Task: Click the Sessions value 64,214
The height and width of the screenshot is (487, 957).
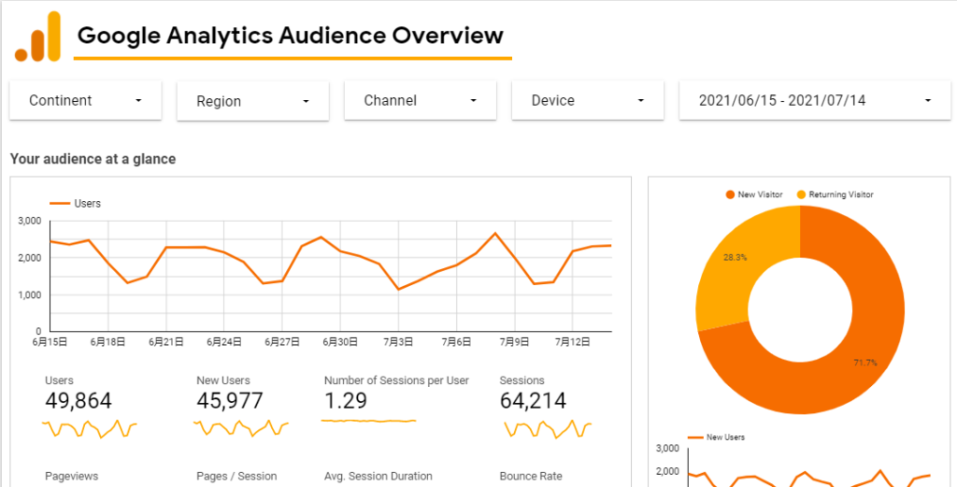Action: (533, 401)
